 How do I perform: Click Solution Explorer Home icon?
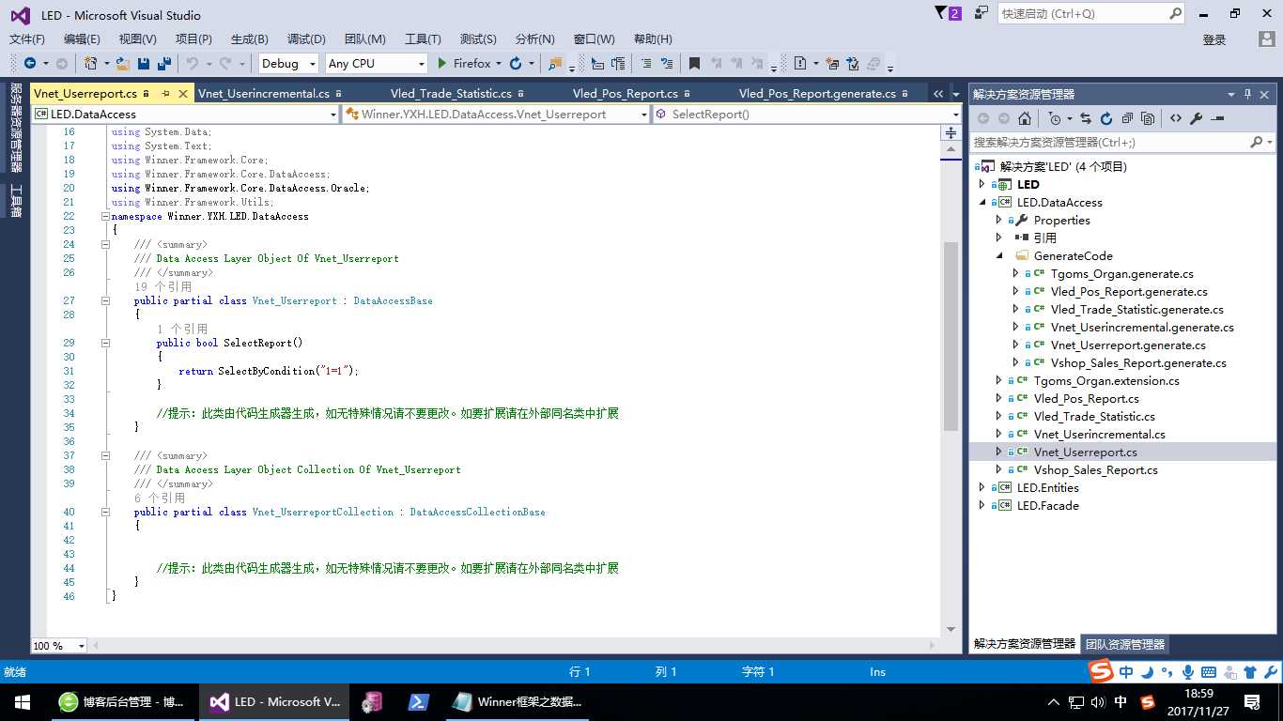click(x=1025, y=118)
